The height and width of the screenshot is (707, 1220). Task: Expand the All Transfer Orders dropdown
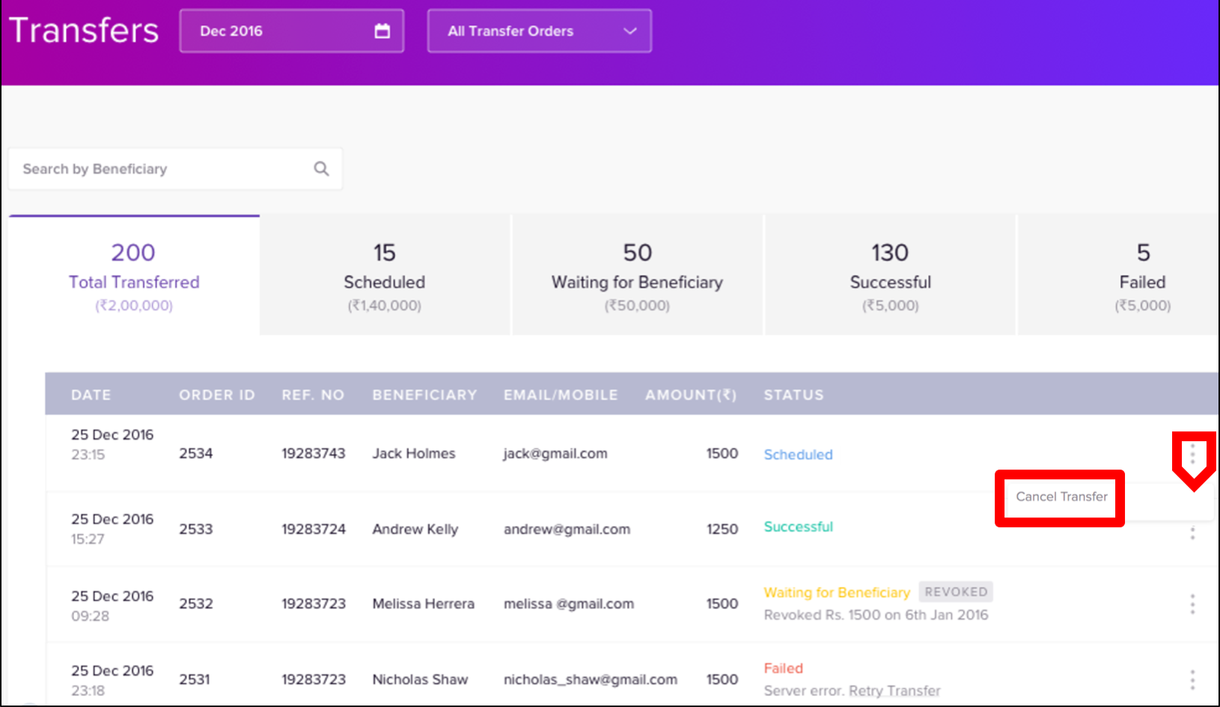[539, 31]
